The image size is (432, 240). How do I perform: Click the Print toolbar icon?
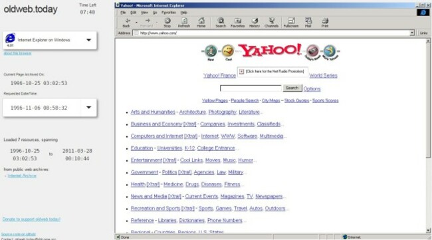(x=325, y=23)
